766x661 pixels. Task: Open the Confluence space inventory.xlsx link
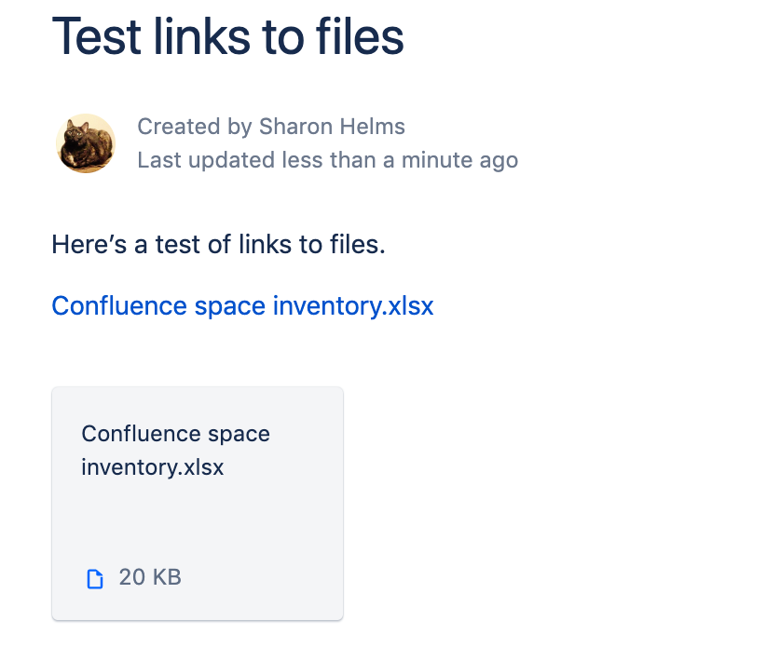click(242, 305)
